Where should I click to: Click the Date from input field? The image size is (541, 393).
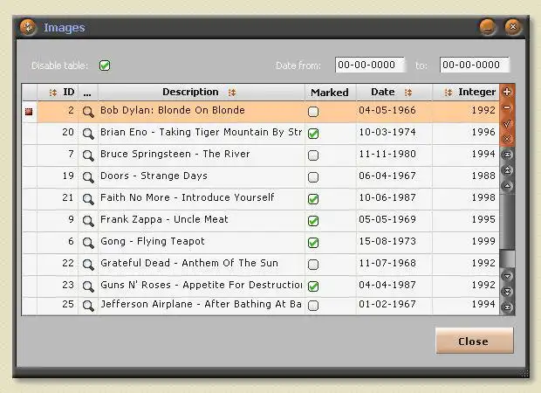coord(369,65)
